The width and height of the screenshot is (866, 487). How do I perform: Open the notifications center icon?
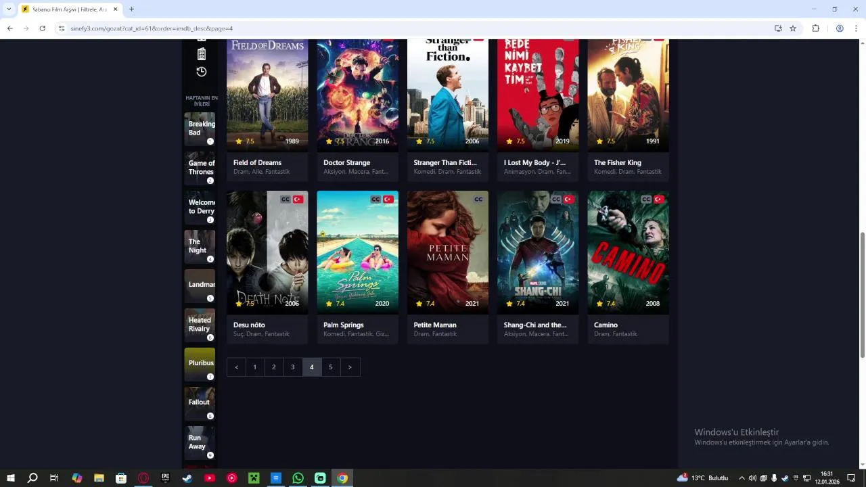tap(851, 478)
